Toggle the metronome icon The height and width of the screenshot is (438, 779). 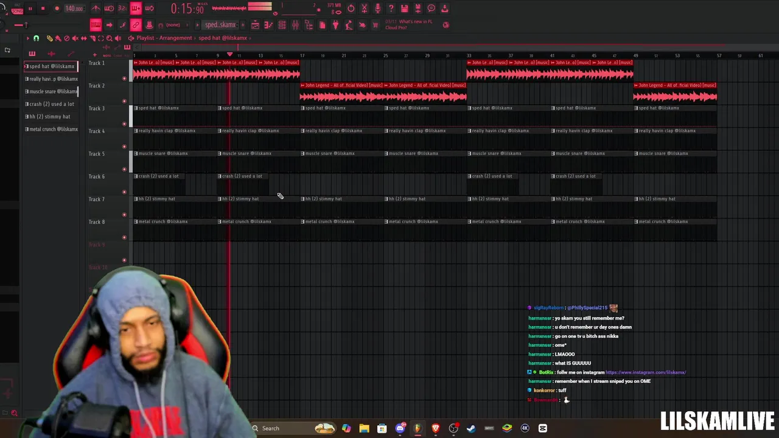point(96,9)
